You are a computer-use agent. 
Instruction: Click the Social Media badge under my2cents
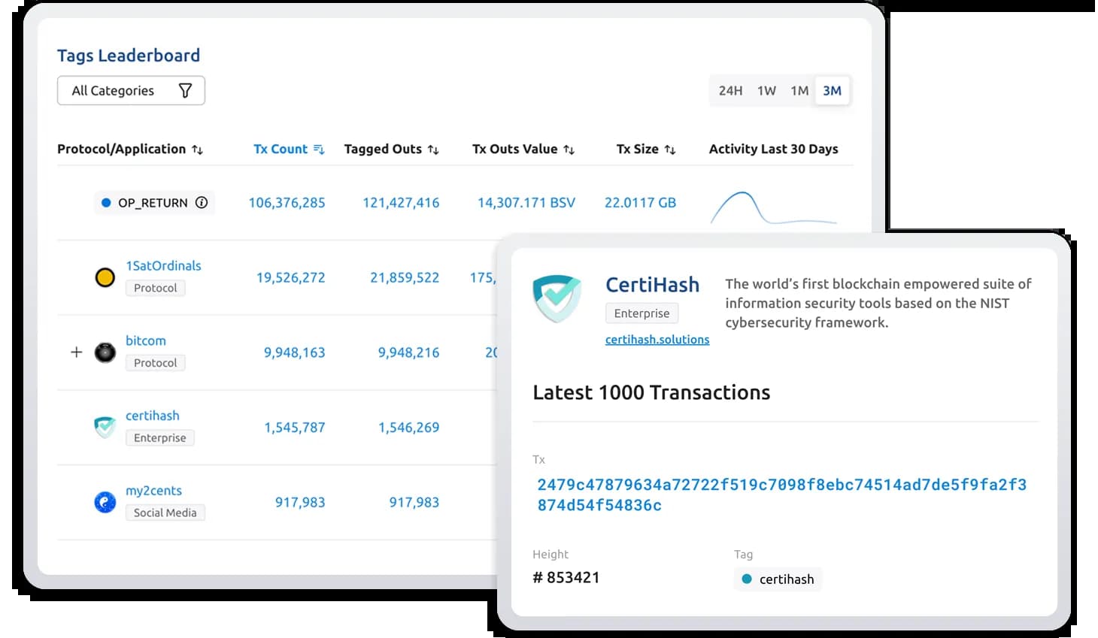pyautogui.click(x=165, y=513)
